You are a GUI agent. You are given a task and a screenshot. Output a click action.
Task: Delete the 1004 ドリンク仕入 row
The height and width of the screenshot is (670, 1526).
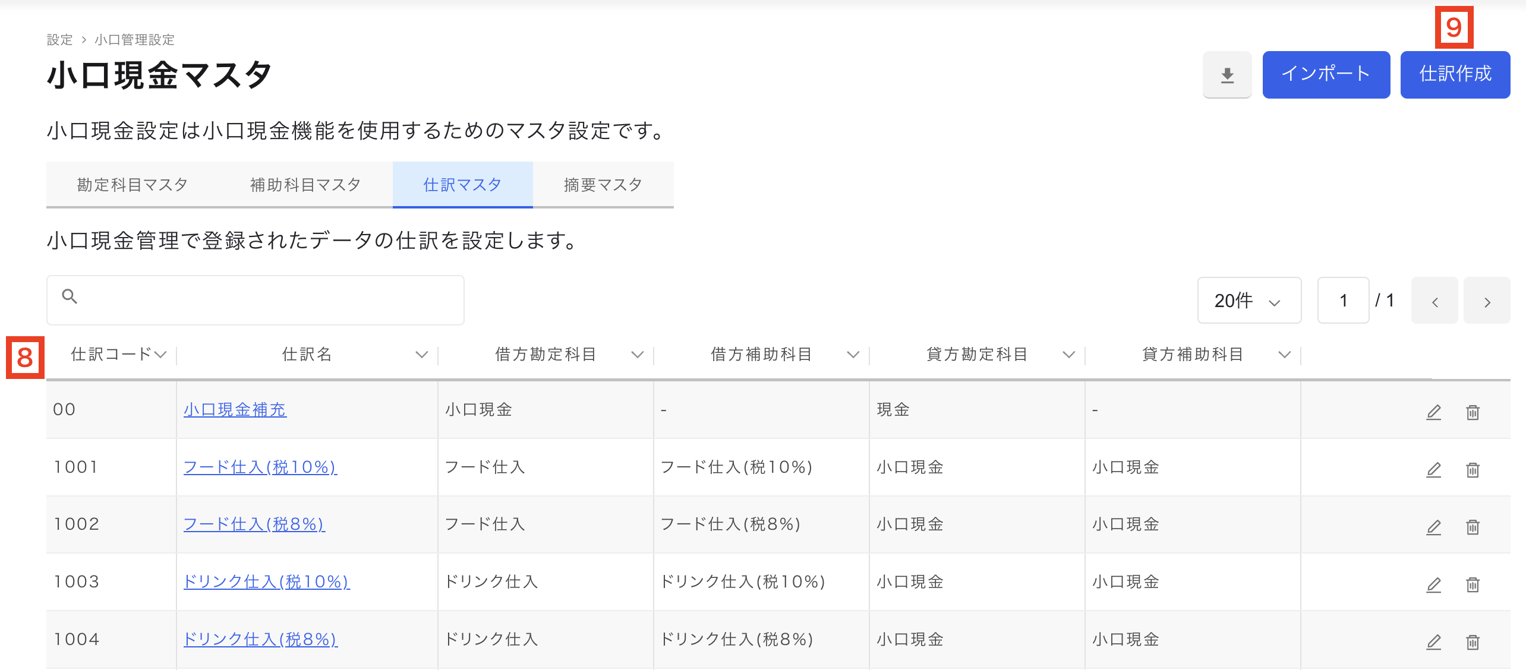pyautogui.click(x=1473, y=641)
